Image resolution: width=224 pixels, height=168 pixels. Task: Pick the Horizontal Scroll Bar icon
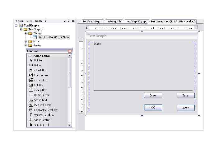point(31,110)
